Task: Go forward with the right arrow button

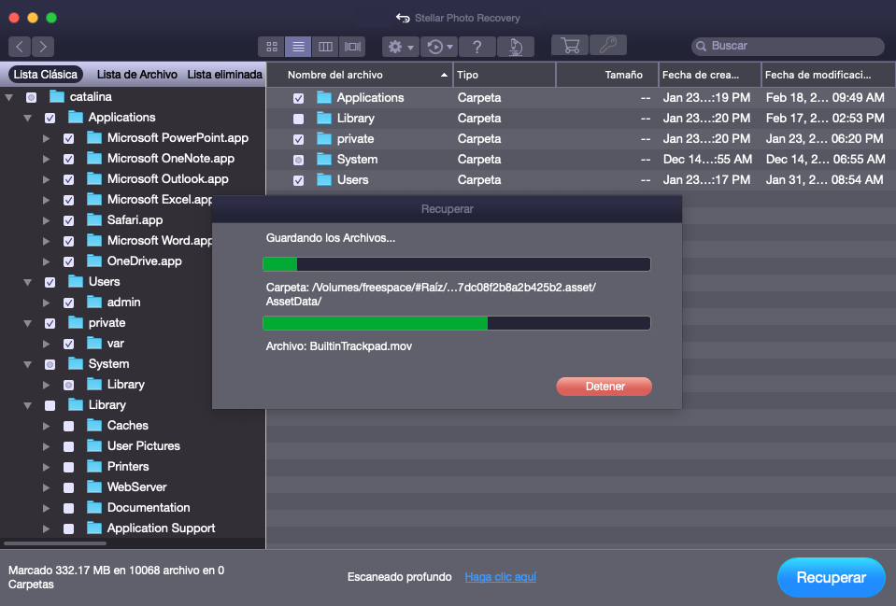Action: point(43,47)
